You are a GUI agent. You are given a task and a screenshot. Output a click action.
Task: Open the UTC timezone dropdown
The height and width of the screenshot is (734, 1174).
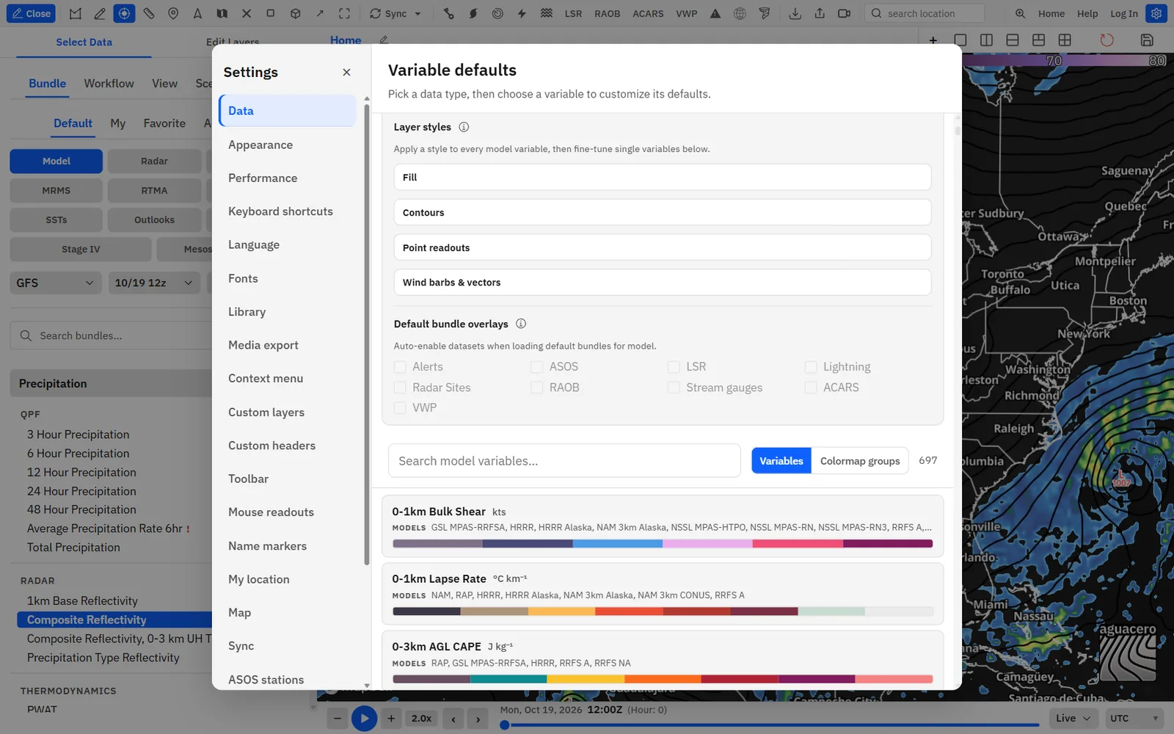coord(1134,718)
